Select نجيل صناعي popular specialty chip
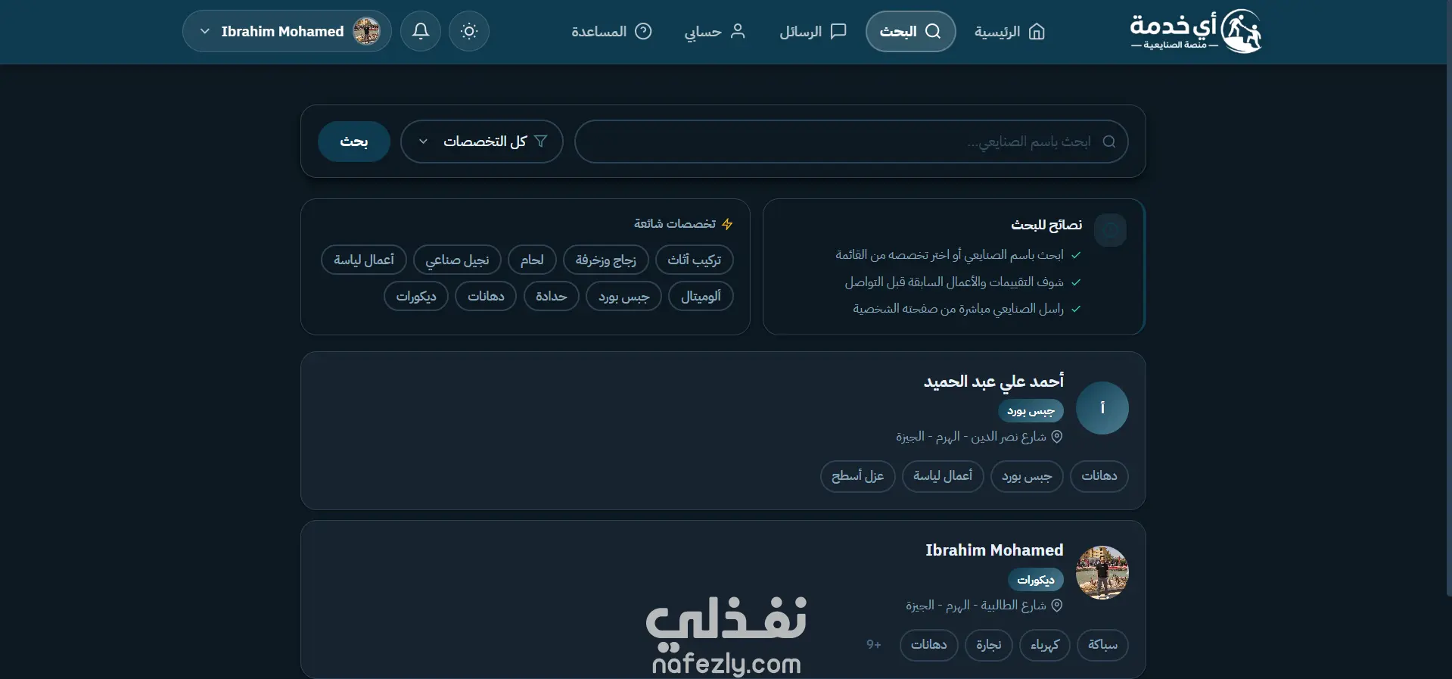Screen dimensions: 1452x679 pos(457,260)
